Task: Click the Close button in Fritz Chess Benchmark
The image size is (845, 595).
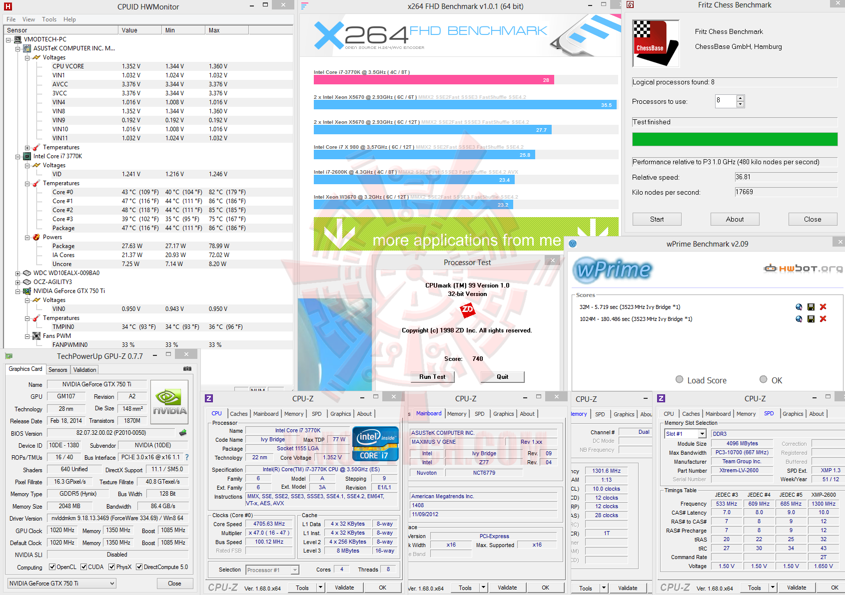Action: tap(813, 219)
